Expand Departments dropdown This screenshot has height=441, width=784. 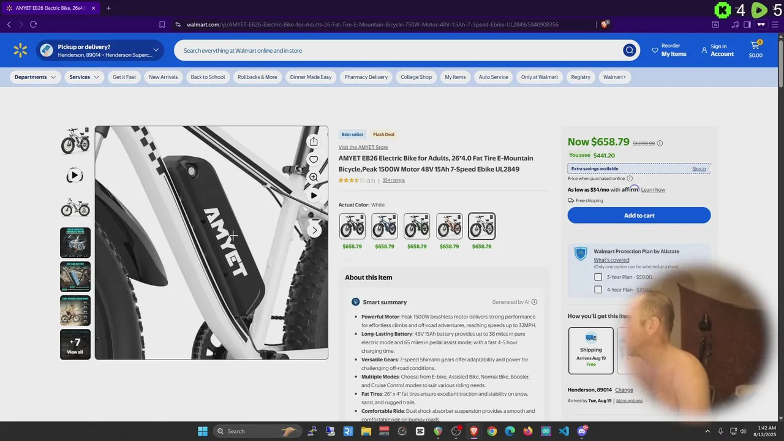pyautogui.click(x=36, y=77)
